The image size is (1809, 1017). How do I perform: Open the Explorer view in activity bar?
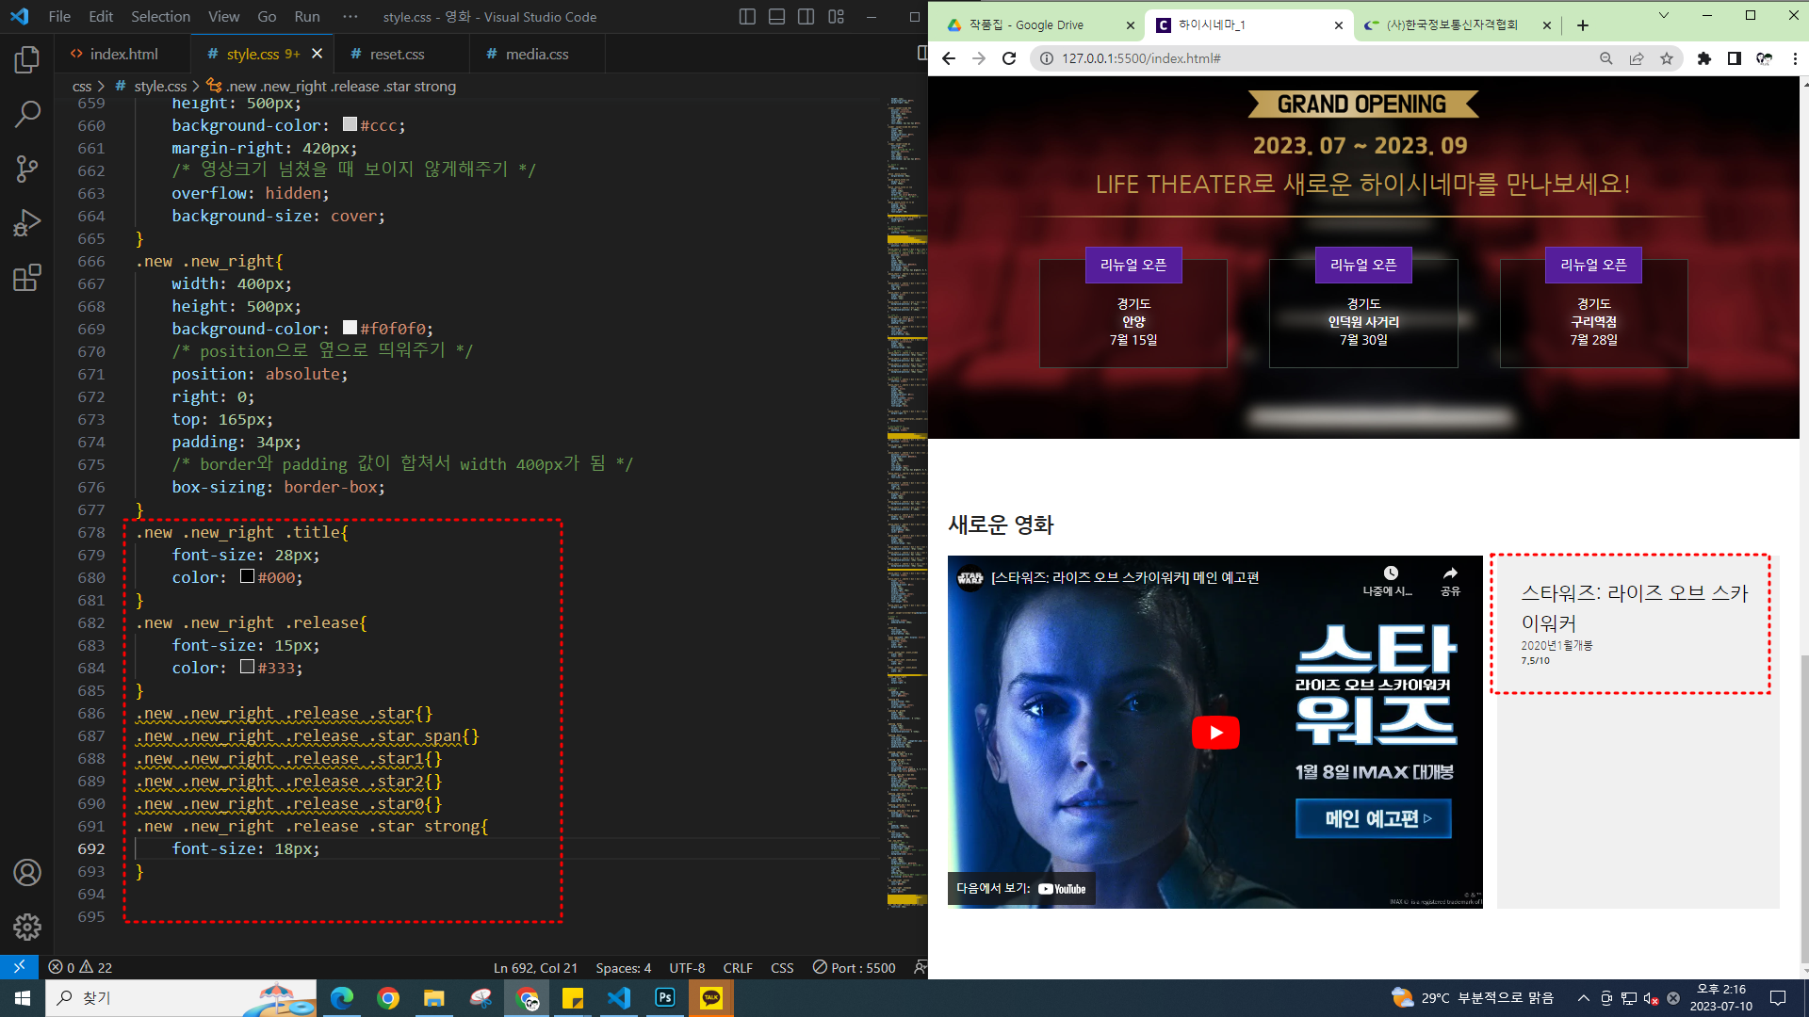pos(27,60)
